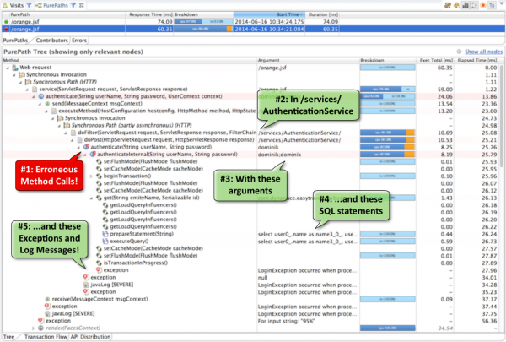Viewport: 506px width, 342px height.
Task: Click the database icon of prepareStatement(String)
Action: point(105,234)
